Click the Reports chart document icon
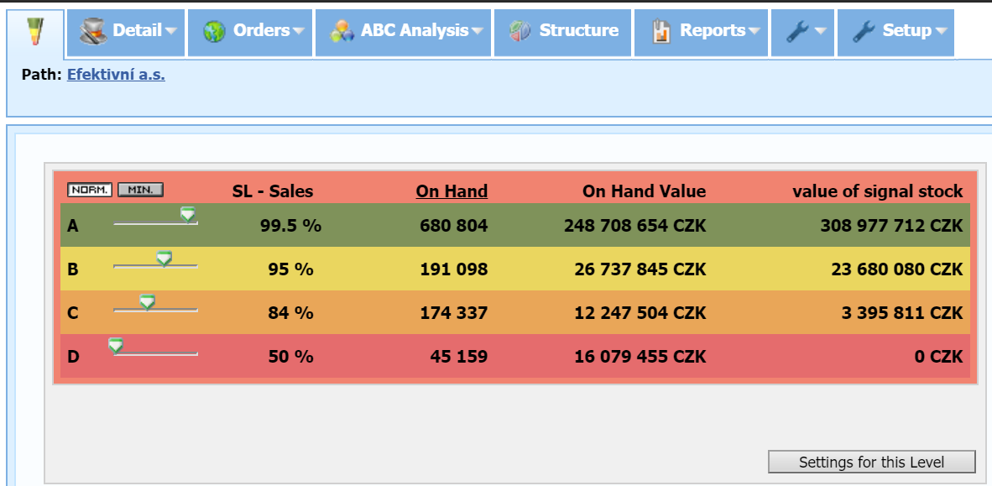 [x=661, y=32]
